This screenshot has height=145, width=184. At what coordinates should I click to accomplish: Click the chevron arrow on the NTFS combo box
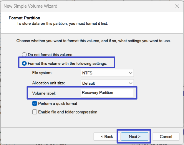130,73
